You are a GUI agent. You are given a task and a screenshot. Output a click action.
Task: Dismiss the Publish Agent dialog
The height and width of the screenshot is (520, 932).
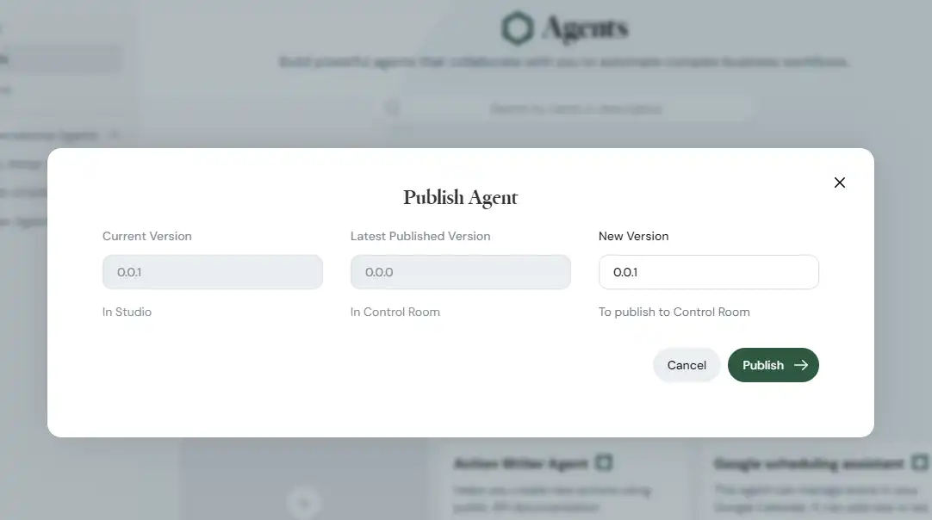[x=840, y=183]
